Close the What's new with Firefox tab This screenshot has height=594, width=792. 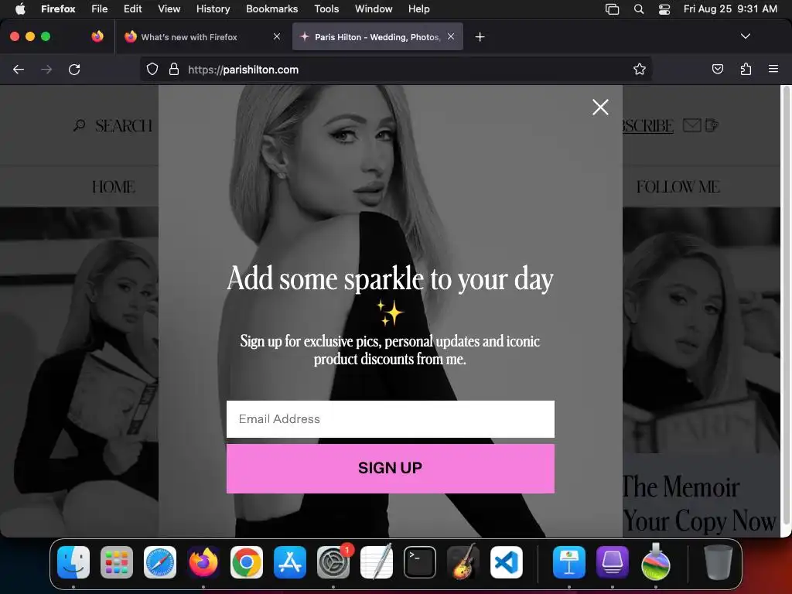[276, 36]
